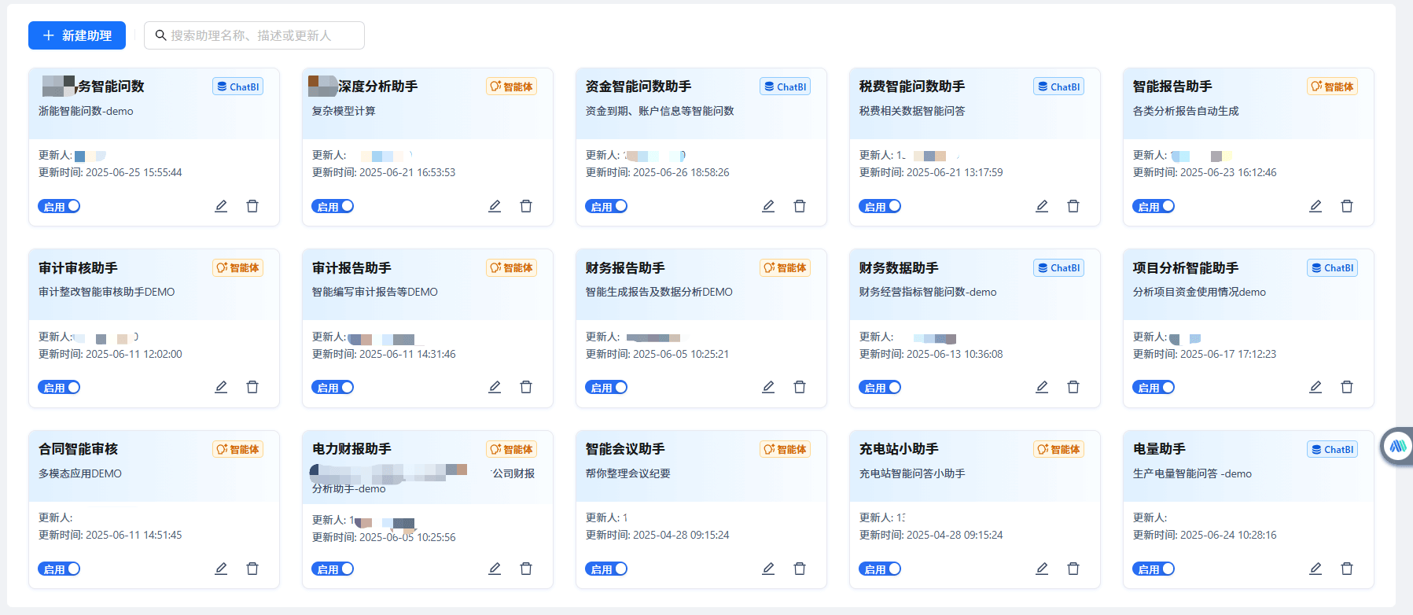Turn off 启用 switch for 项目分析智能助手

[1154, 388]
